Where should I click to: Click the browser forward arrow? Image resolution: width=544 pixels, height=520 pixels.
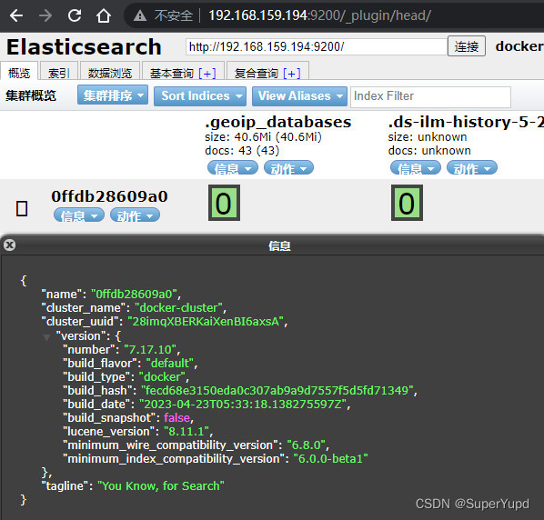click(x=45, y=15)
